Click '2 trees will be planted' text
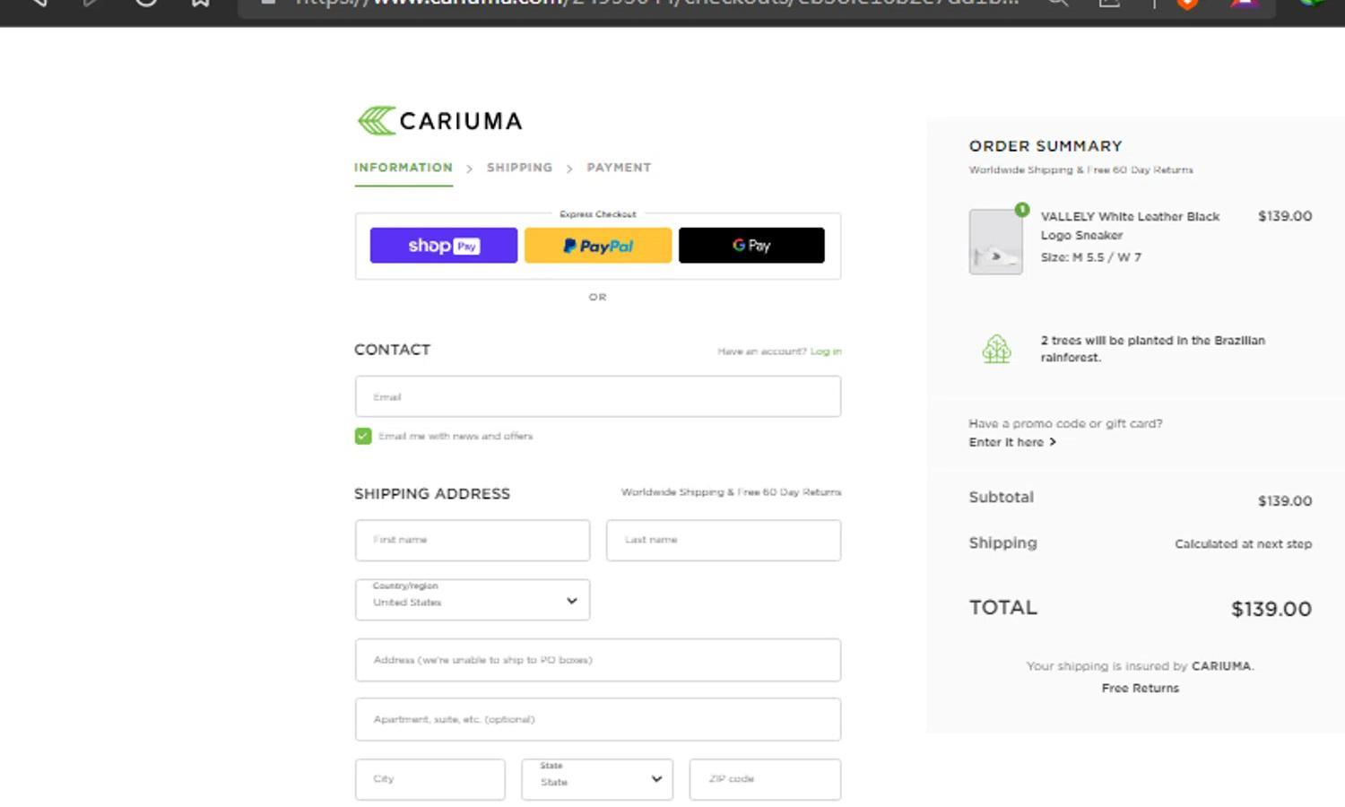1345x807 pixels. click(1153, 349)
